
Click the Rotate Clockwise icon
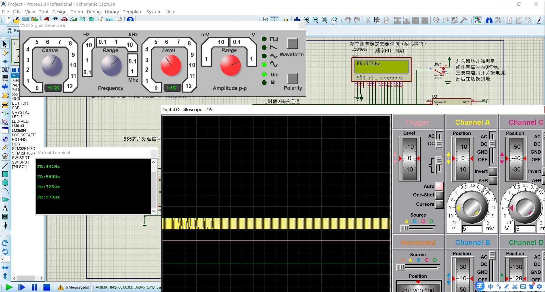coord(5,243)
